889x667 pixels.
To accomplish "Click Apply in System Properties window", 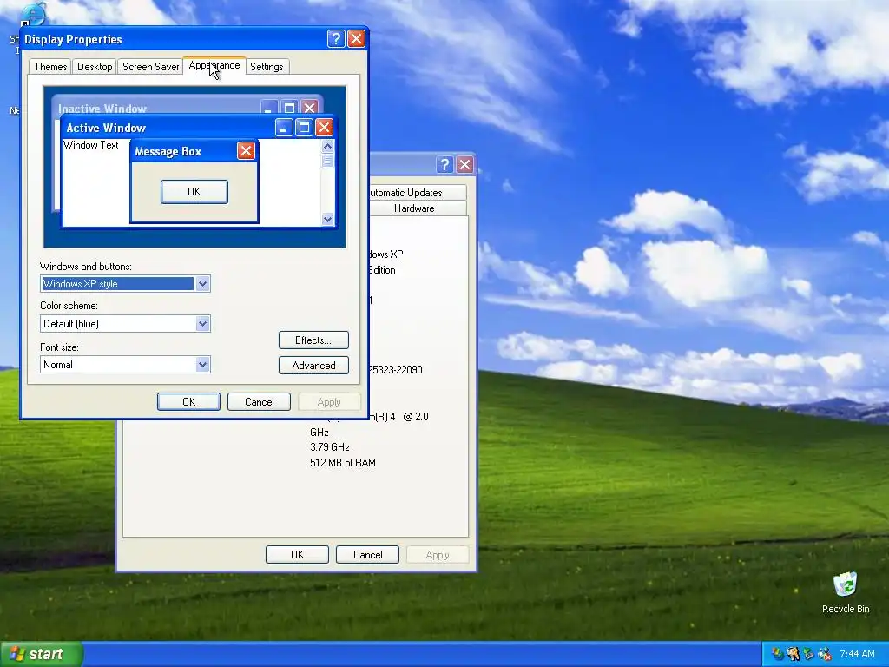I will 438,555.
